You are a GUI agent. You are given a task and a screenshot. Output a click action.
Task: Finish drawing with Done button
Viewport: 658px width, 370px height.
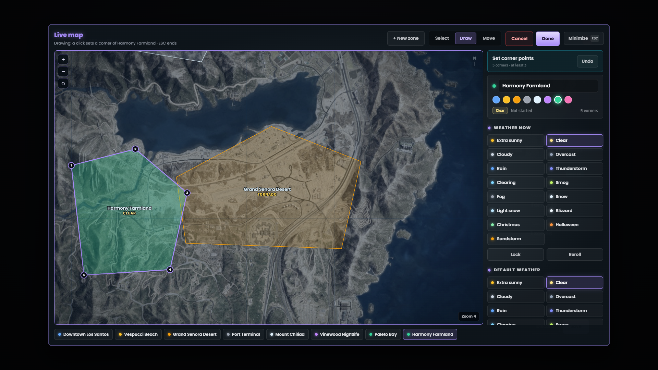coord(548,39)
